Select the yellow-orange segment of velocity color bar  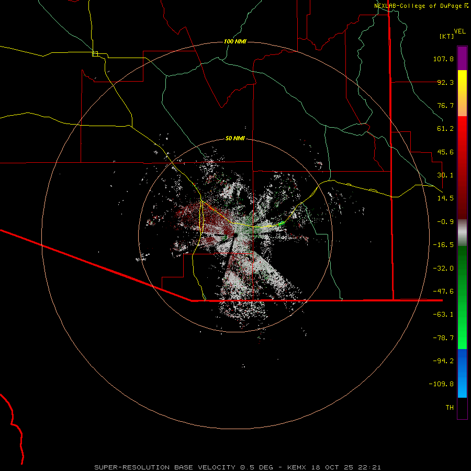tap(462, 93)
